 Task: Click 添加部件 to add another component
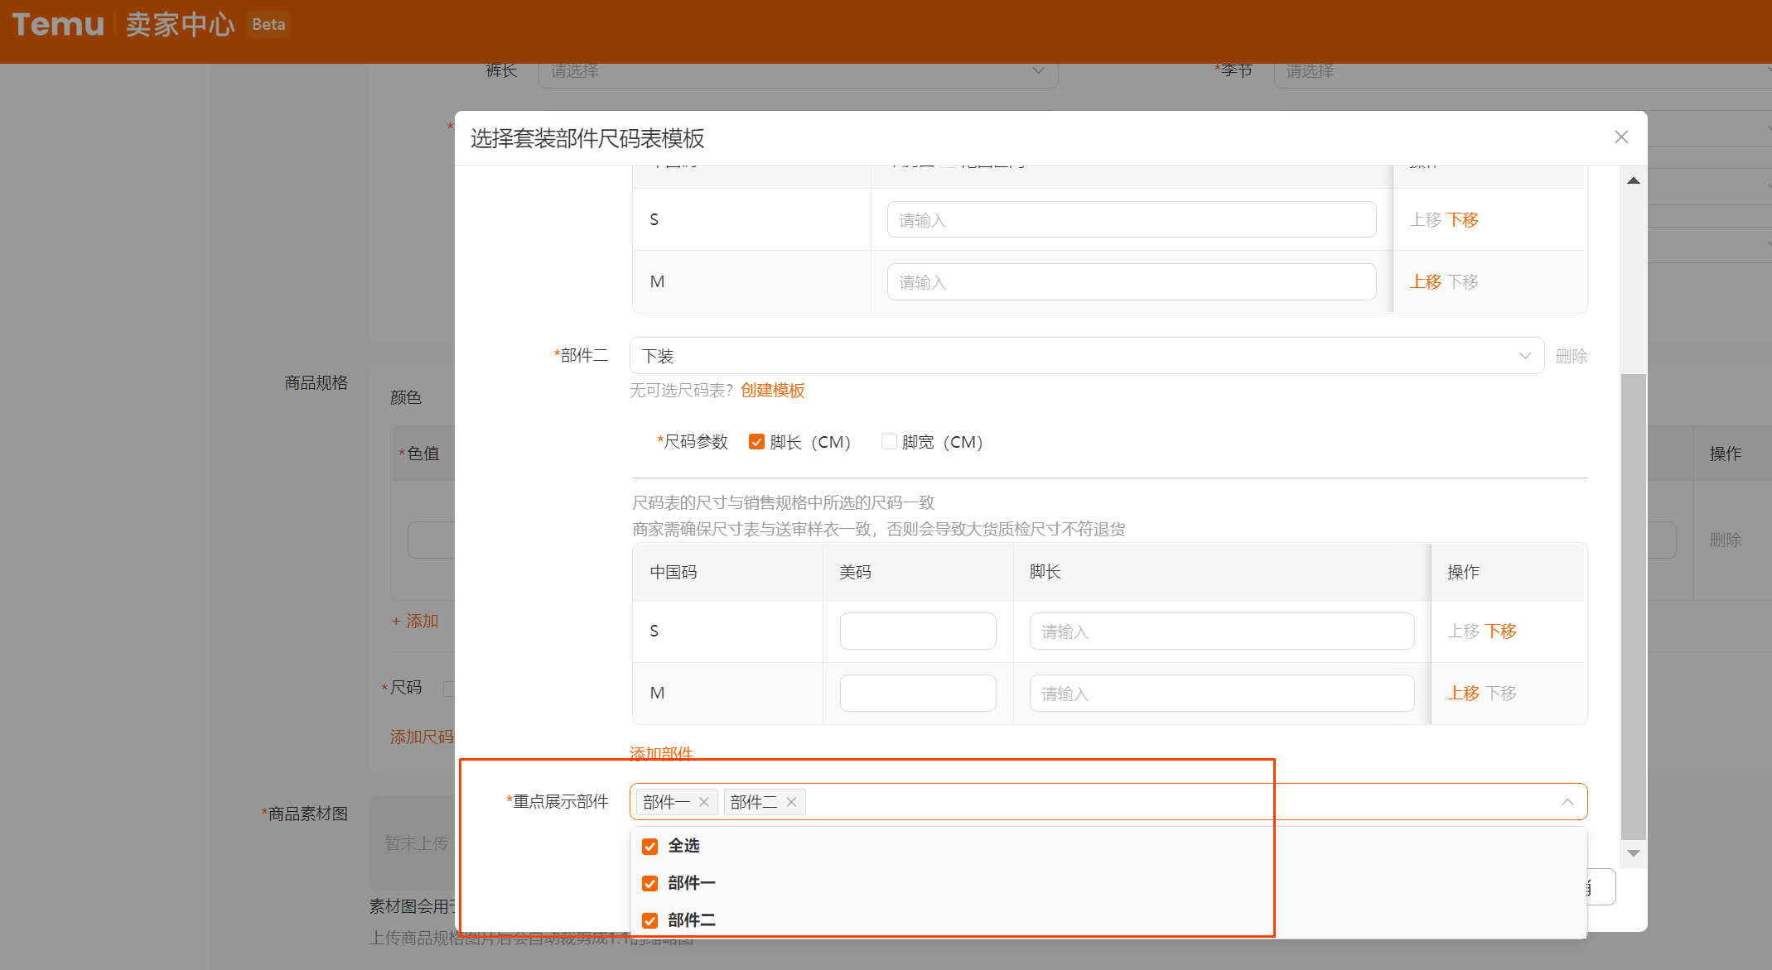tap(660, 754)
